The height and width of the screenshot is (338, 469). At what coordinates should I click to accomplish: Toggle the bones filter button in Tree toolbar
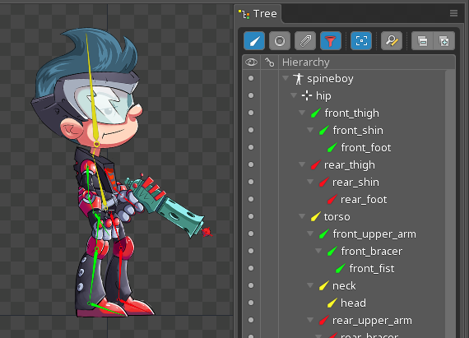pyautogui.click(x=254, y=40)
